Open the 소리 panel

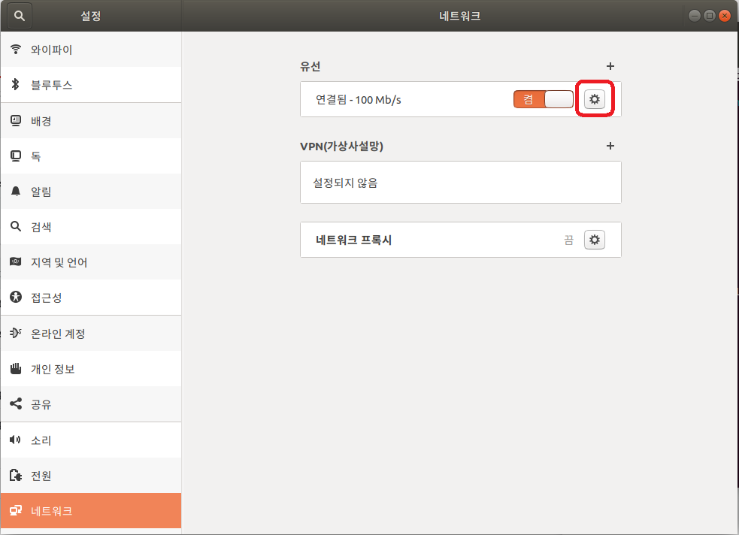tap(91, 440)
